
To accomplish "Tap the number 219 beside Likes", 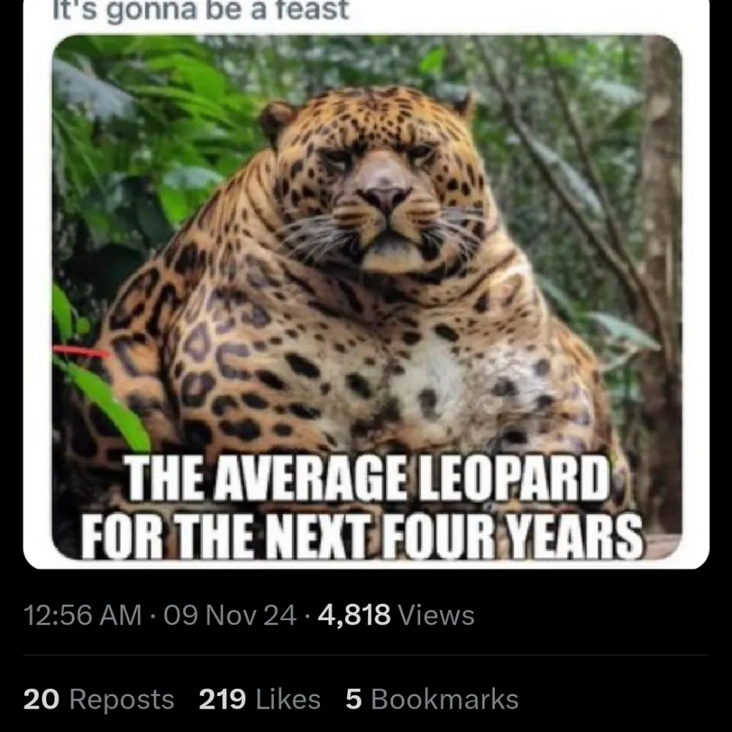I will tap(223, 699).
